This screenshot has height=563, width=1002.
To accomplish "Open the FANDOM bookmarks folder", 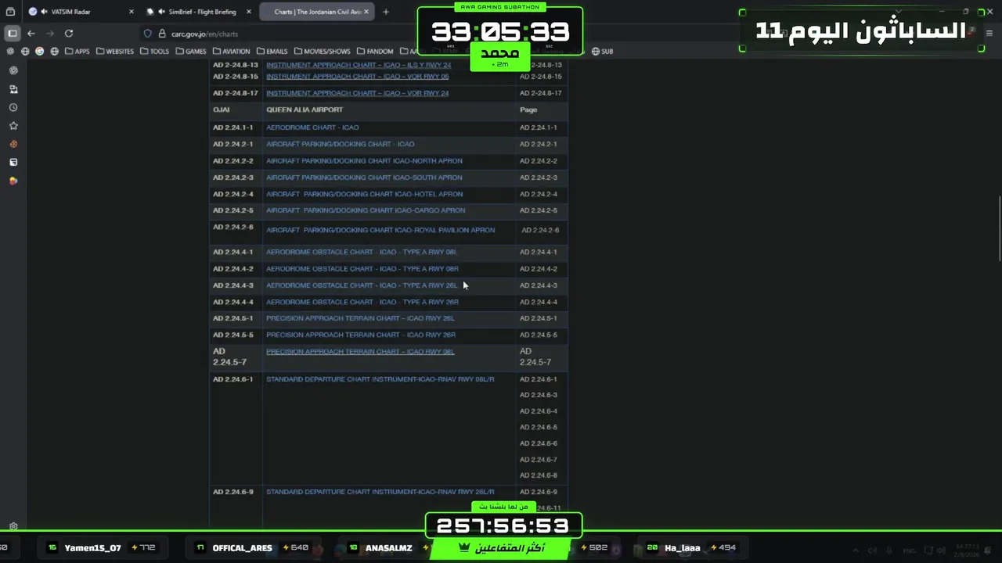I will (x=375, y=52).
